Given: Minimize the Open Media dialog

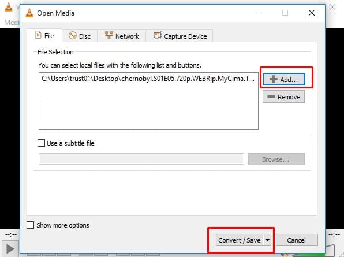Looking at the screenshot, I should 259,13.
